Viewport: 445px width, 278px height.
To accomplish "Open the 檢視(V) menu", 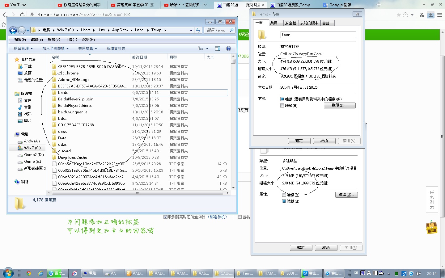I will (54, 40).
